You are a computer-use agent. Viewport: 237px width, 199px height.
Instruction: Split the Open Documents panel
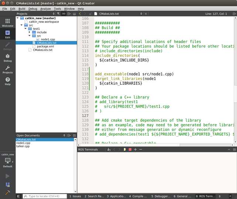coord(69,135)
